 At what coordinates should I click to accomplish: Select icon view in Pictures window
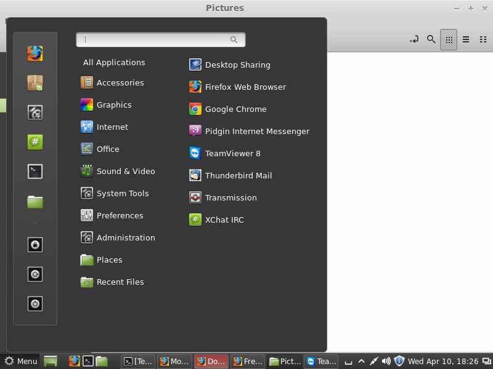[x=449, y=39]
